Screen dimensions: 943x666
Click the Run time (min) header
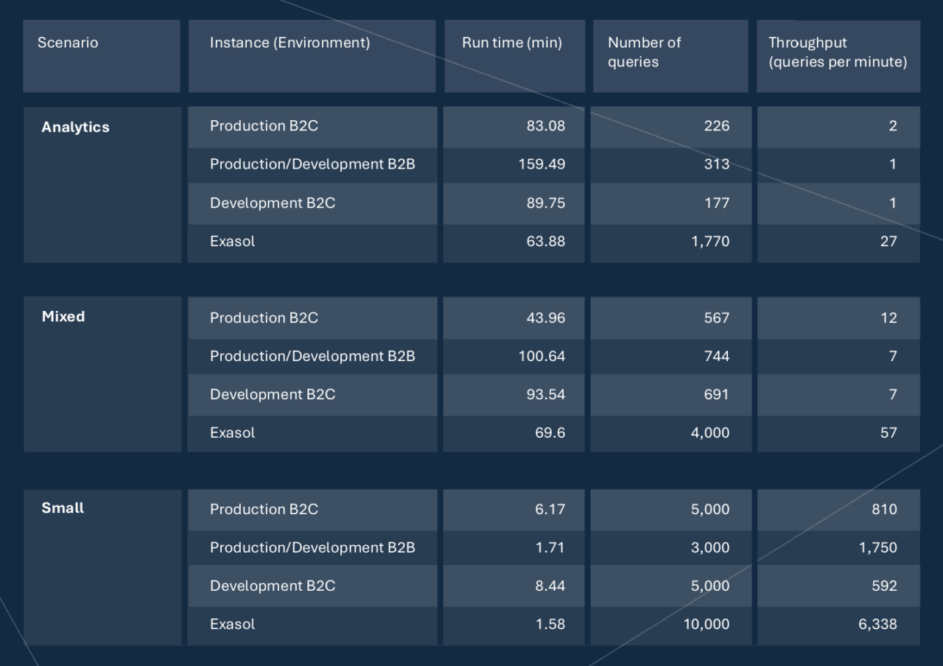coord(512,43)
